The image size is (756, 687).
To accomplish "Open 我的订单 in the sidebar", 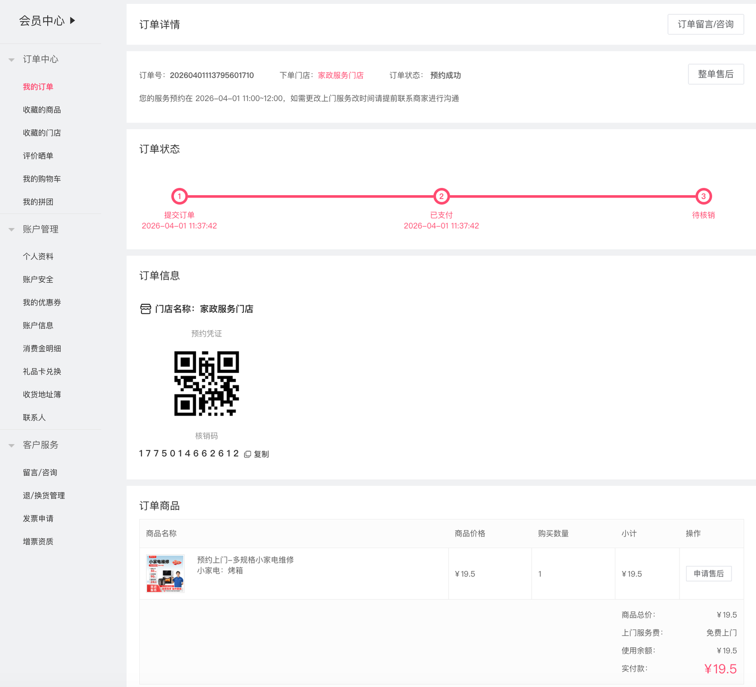I will (x=38, y=86).
